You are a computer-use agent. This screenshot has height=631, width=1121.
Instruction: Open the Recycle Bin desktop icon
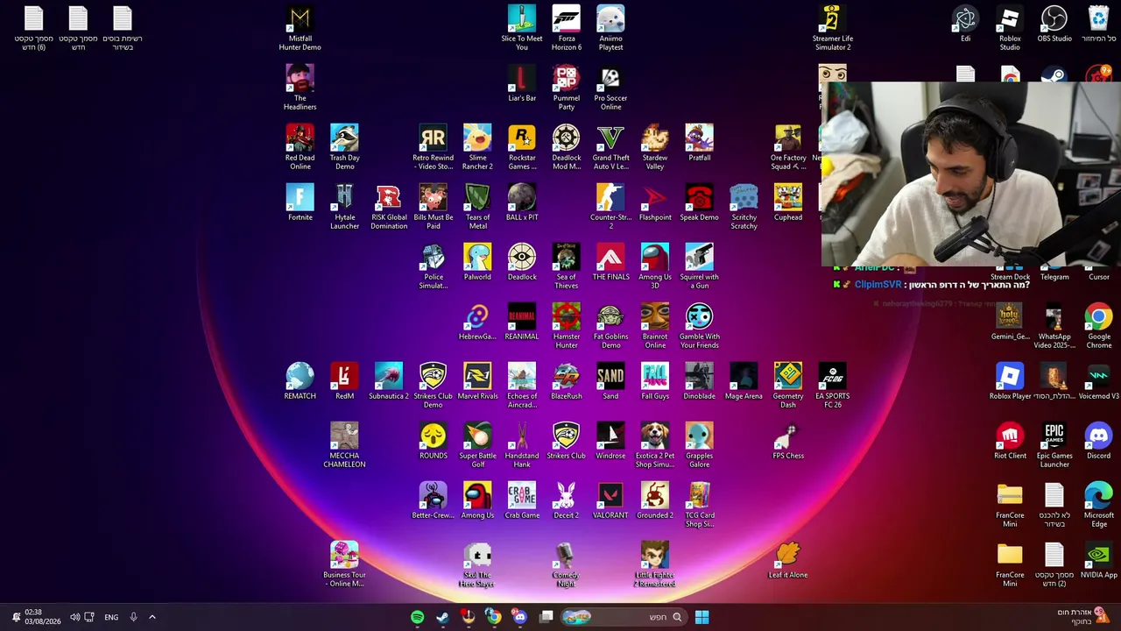point(1098,25)
